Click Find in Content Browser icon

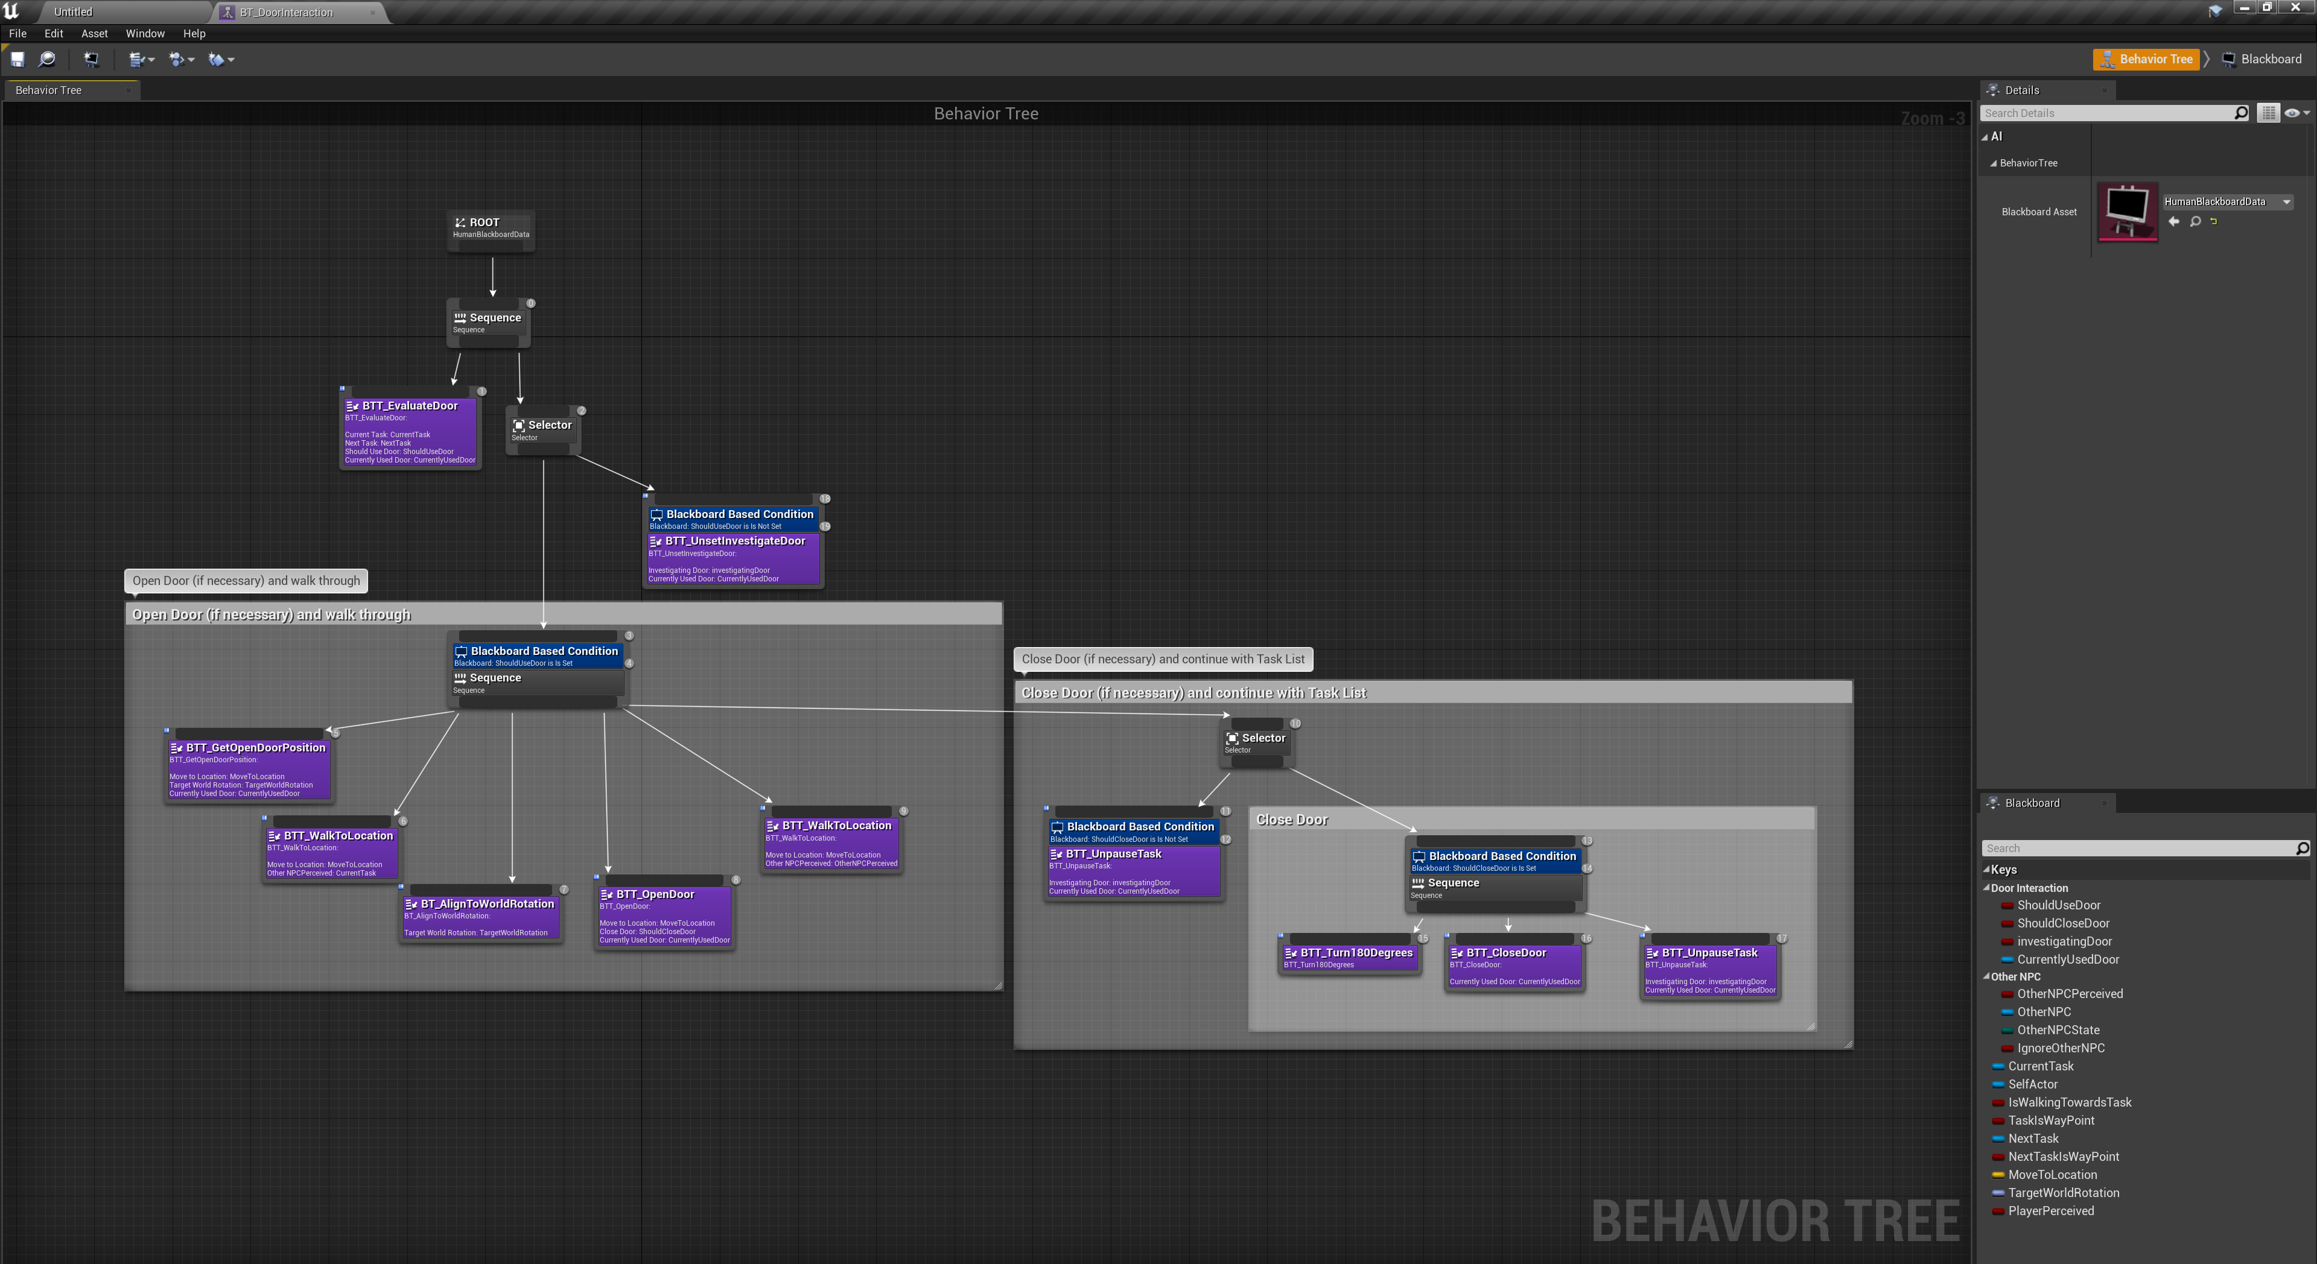(47, 59)
